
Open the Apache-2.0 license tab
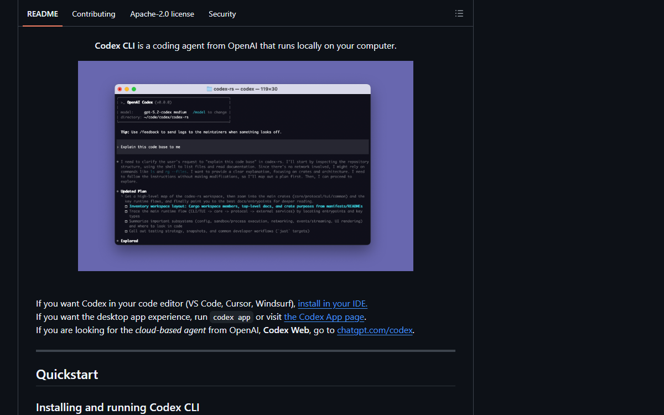click(162, 14)
